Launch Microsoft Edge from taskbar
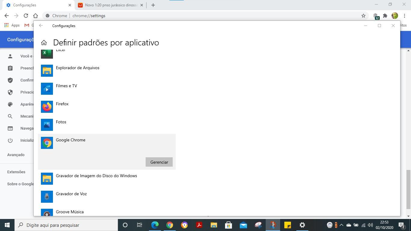 [155, 225]
